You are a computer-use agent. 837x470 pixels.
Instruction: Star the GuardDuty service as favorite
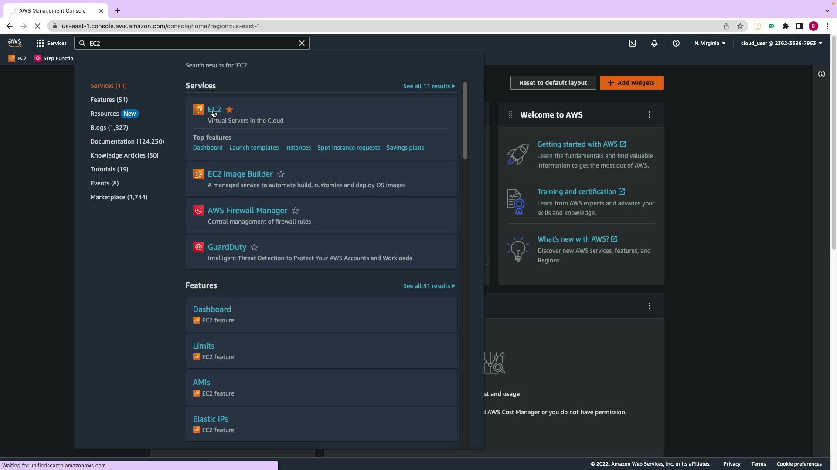pos(255,247)
